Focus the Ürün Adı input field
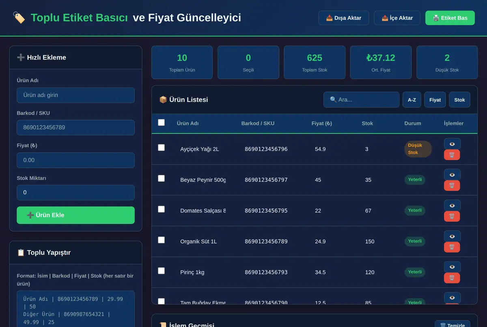 click(75, 95)
